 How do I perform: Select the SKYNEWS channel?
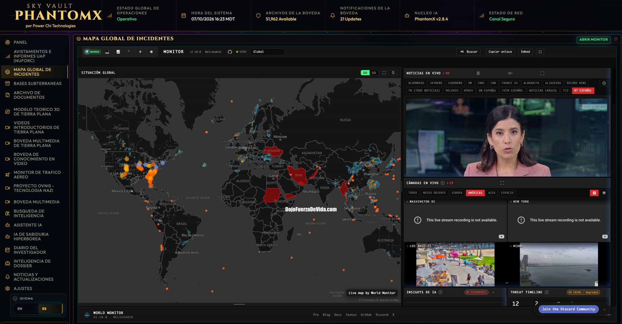point(436,83)
